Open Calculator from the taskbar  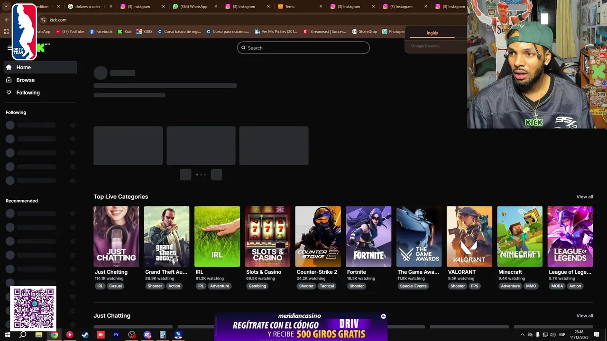pos(163,335)
